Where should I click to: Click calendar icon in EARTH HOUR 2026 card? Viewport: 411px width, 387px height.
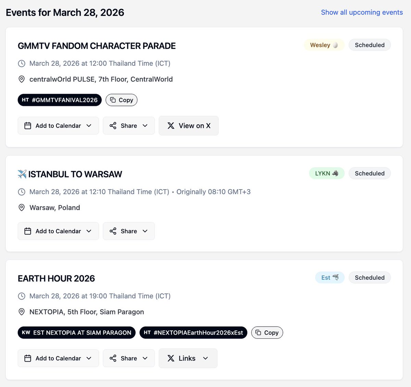click(28, 359)
